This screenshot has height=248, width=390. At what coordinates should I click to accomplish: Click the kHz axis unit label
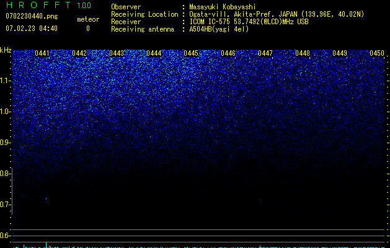pos(6,50)
